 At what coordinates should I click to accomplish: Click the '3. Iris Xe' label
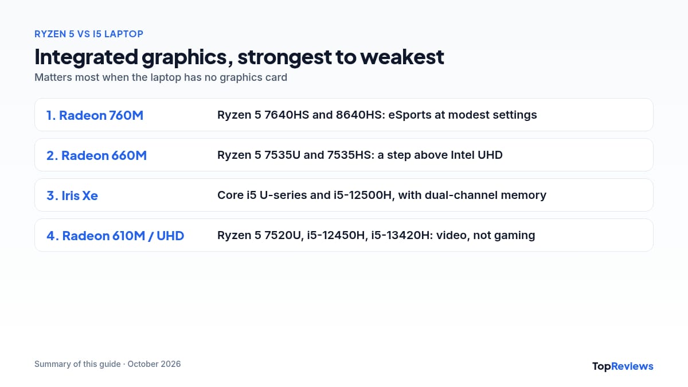point(72,196)
